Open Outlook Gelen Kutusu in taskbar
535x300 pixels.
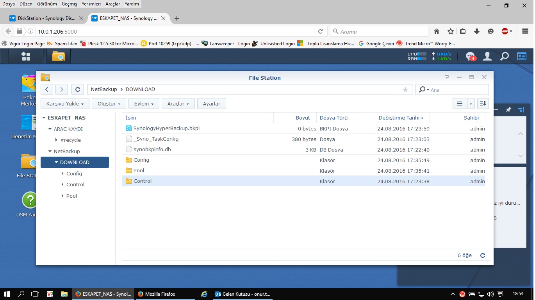click(243, 294)
